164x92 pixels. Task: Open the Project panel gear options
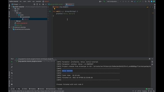[x=43, y=4]
